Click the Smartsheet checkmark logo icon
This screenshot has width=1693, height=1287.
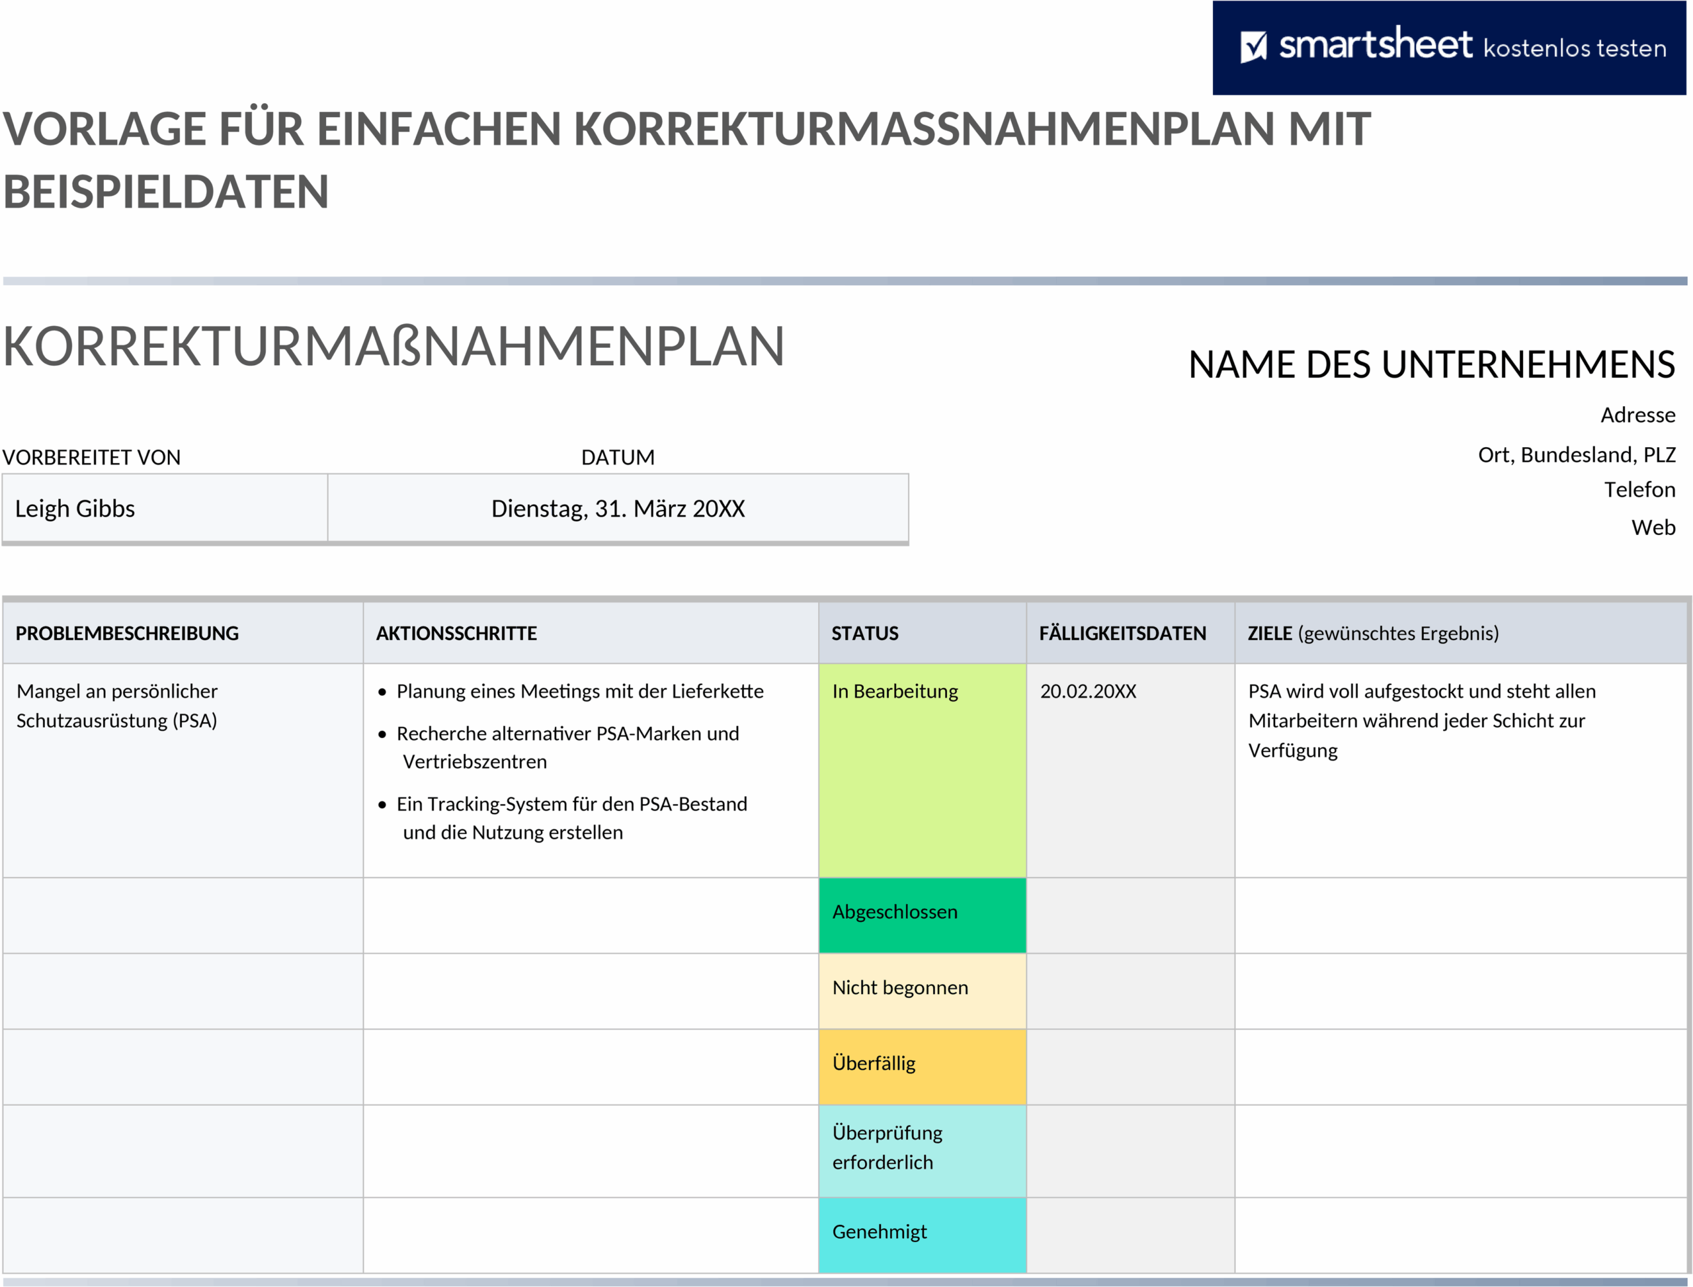tap(1253, 48)
